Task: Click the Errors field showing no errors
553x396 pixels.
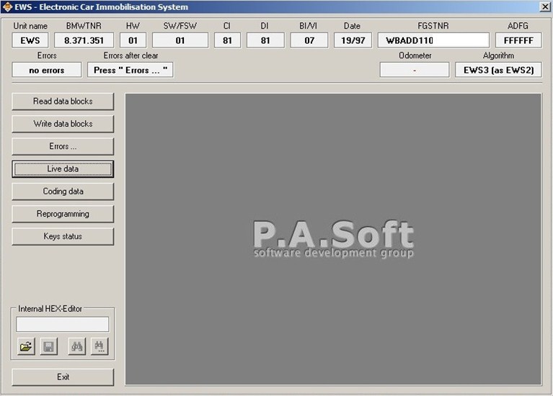Action: tap(47, 70)
